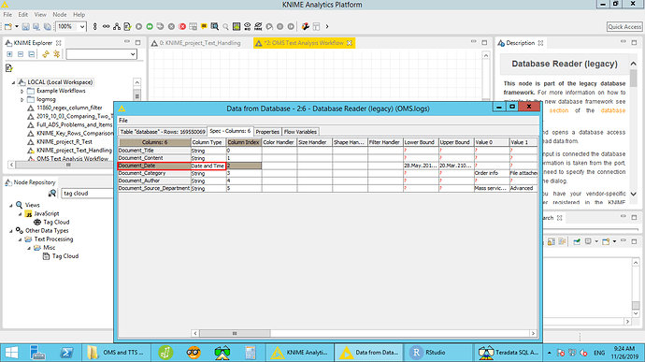Screen dimensions: 645x362
Task: Click the "database" link in the Description
Action: tap(613, 110)
